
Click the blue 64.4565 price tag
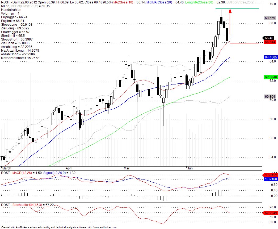point(271,57)
